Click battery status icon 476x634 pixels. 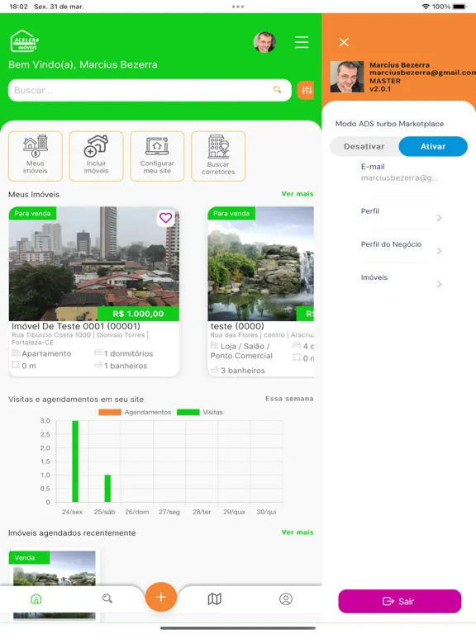(x=460, y=7)
